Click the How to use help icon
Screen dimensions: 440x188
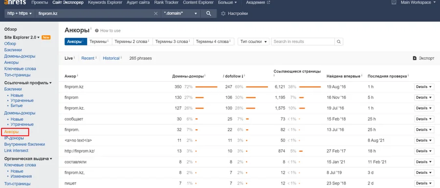(97, 31)
